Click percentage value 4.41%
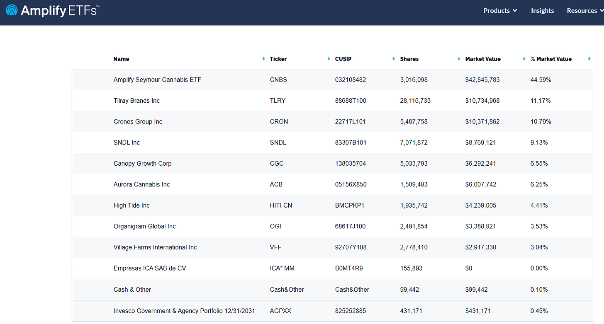This screenshot has width=604, height=324. click(539, 206)
